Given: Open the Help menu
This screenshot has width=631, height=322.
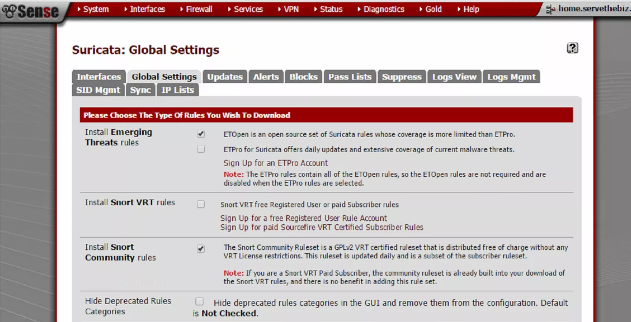Looking at the screenshot, I should (x=468, y=9).
